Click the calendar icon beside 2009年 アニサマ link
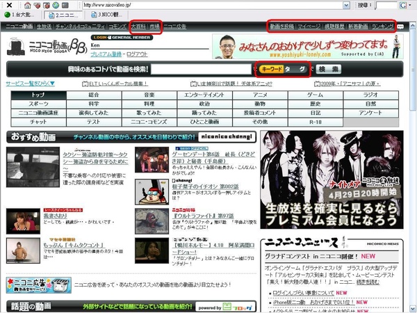The image size is (417, 313). tap(317, 84)
